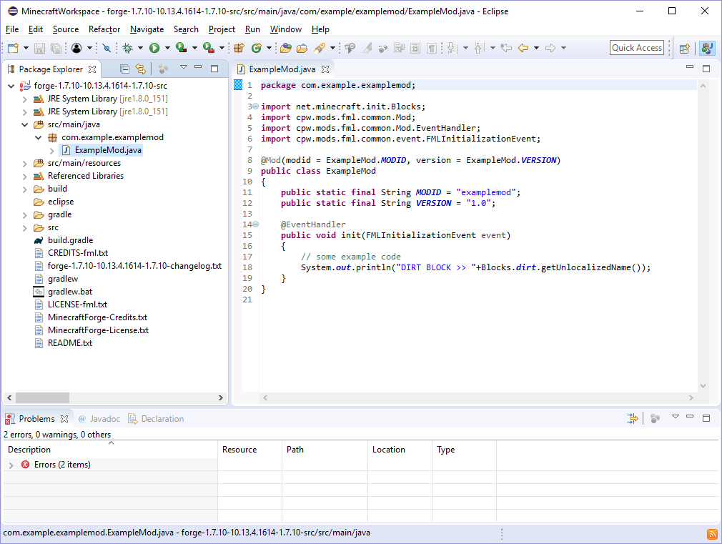722x544 pixels.
Task: Click the New wizard icon in toolbar
Action: pos(13,48)
